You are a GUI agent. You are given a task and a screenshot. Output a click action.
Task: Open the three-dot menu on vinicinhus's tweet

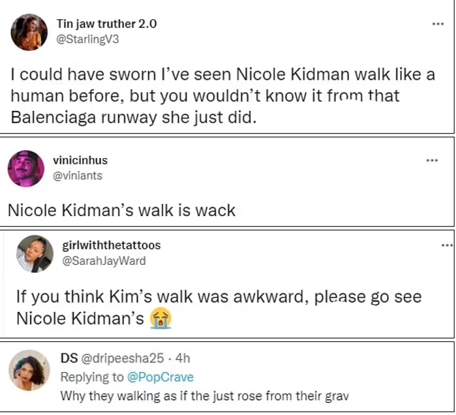[x=432, y=161]
